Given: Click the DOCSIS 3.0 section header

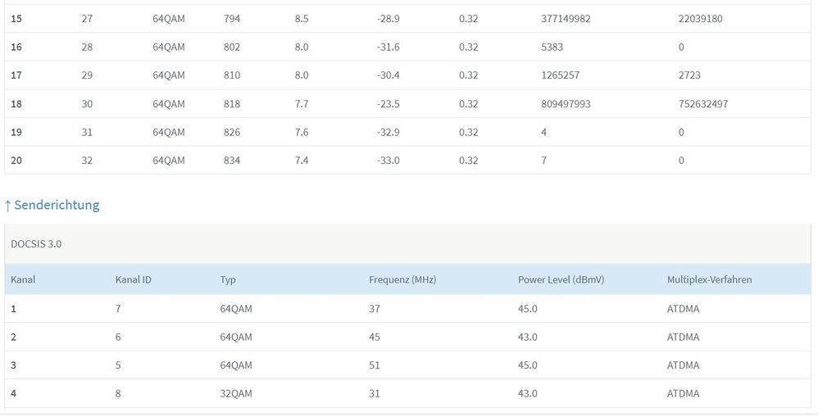Looking at the screenshot, I should 36,243.
